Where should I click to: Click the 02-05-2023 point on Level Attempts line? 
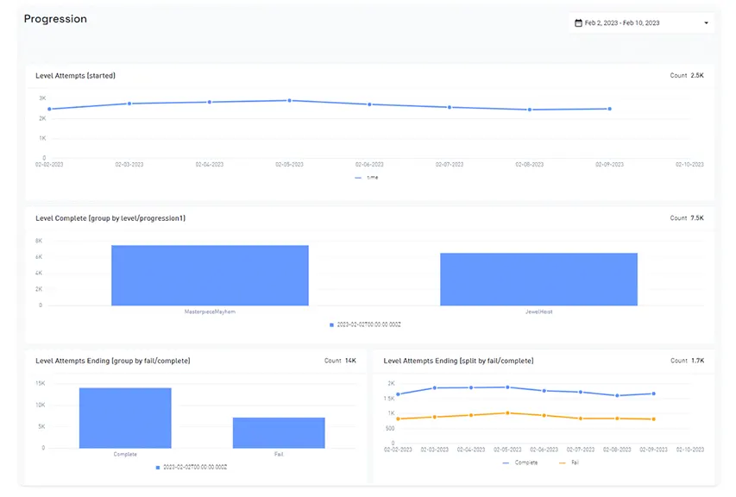pyautogui.click(x=290, y=101)
